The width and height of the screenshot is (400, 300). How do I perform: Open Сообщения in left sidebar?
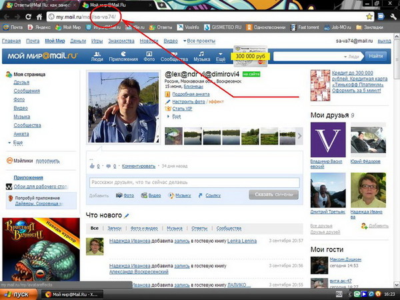[x=27, y=91]
